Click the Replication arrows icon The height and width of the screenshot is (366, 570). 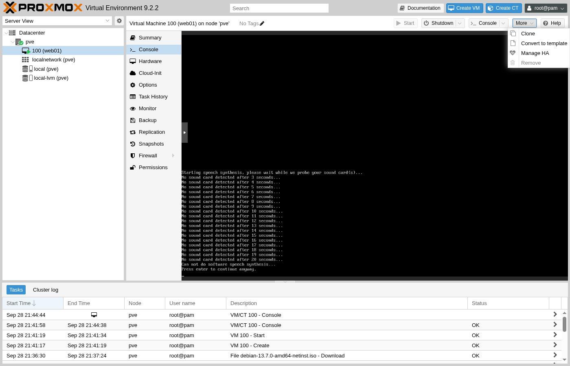pyautogui.click(x=133, y=132)
